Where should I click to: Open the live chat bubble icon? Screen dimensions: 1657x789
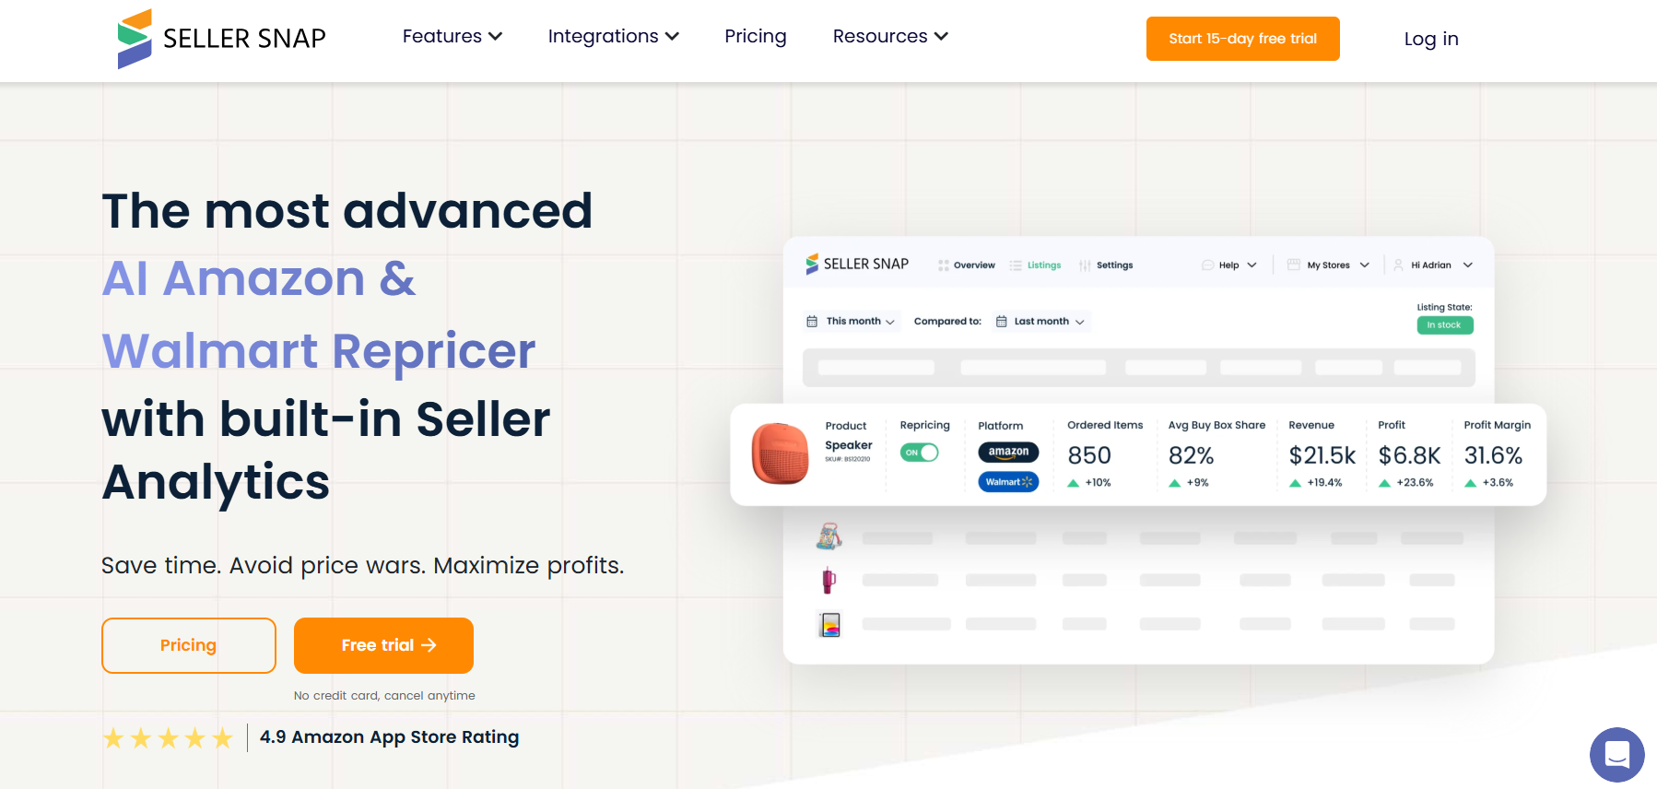(x=1616, y=755)
